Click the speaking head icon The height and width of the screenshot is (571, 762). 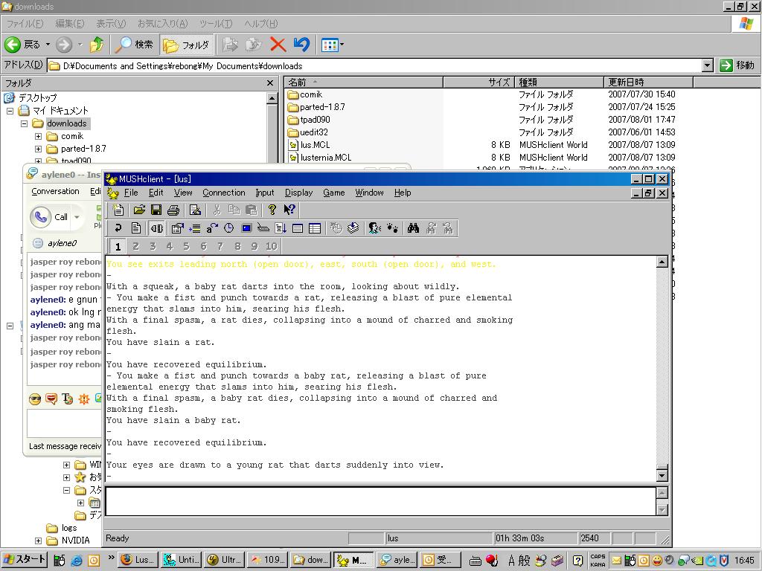pyautogui.click(x=374, y=228)
